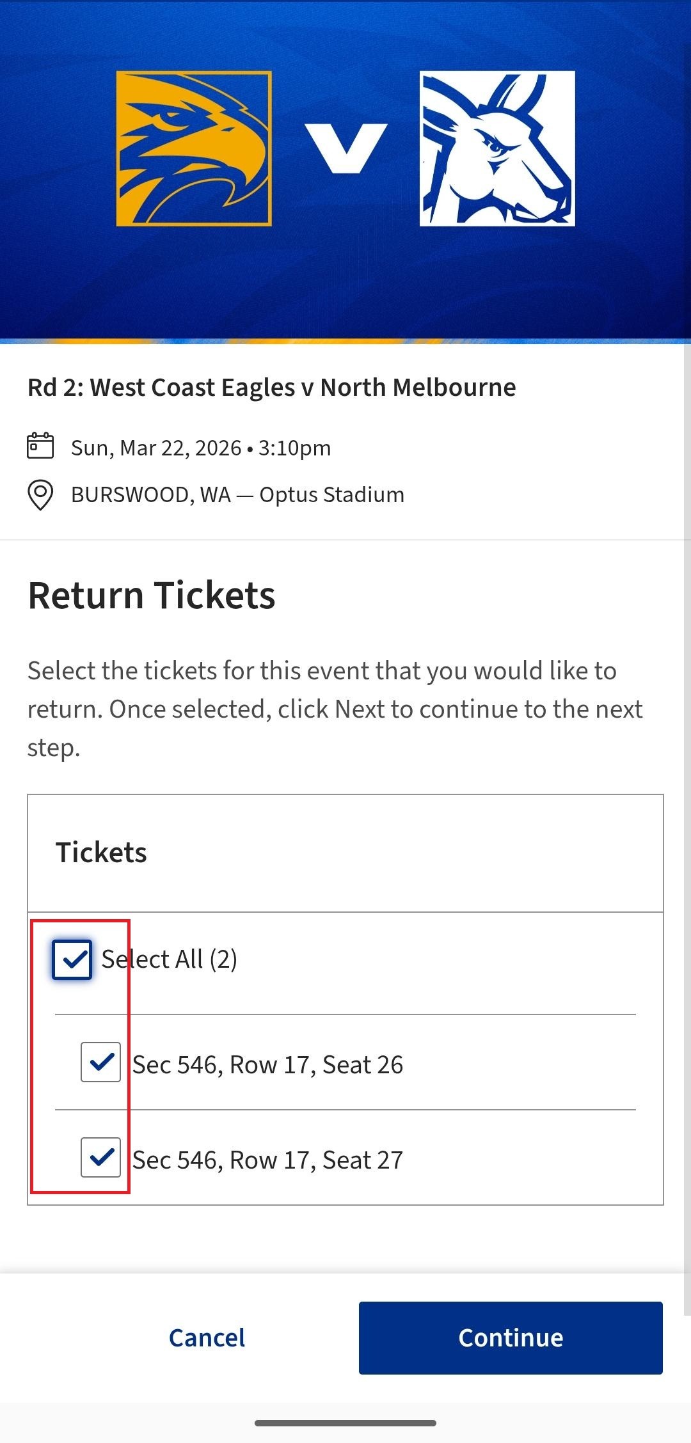The image size is (691, 1443).
Task: Click the Return Tickets heading
Action: tap(152, 595)
